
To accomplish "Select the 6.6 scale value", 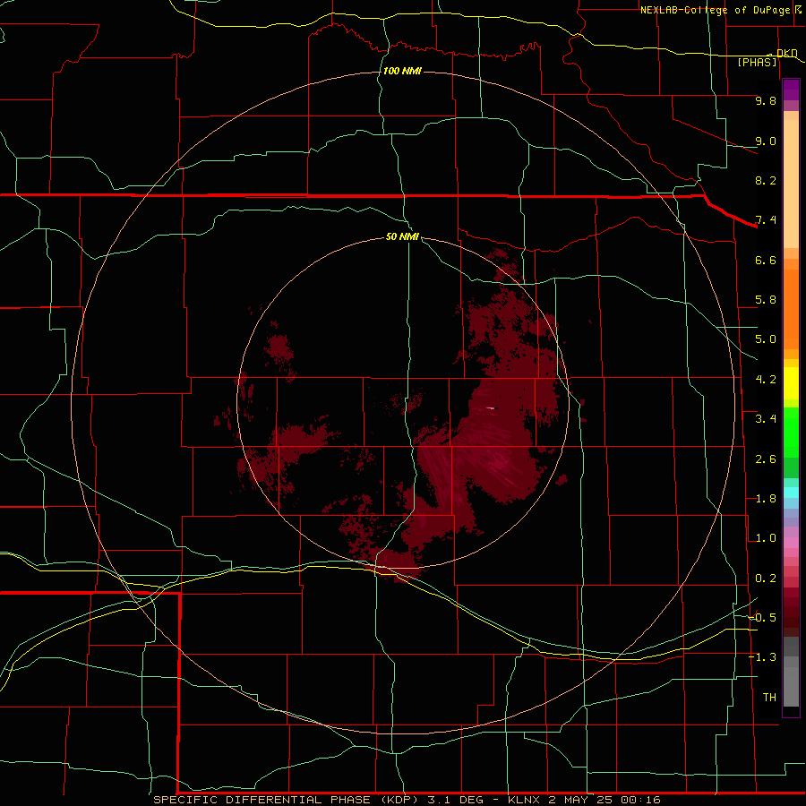I will point(766,260).
